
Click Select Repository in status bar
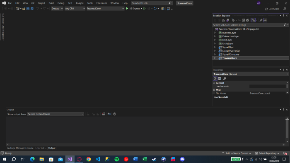[267, 153]
